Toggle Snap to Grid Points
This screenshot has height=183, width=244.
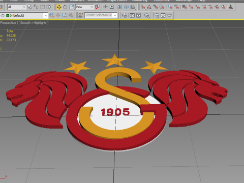coord(185,7)
